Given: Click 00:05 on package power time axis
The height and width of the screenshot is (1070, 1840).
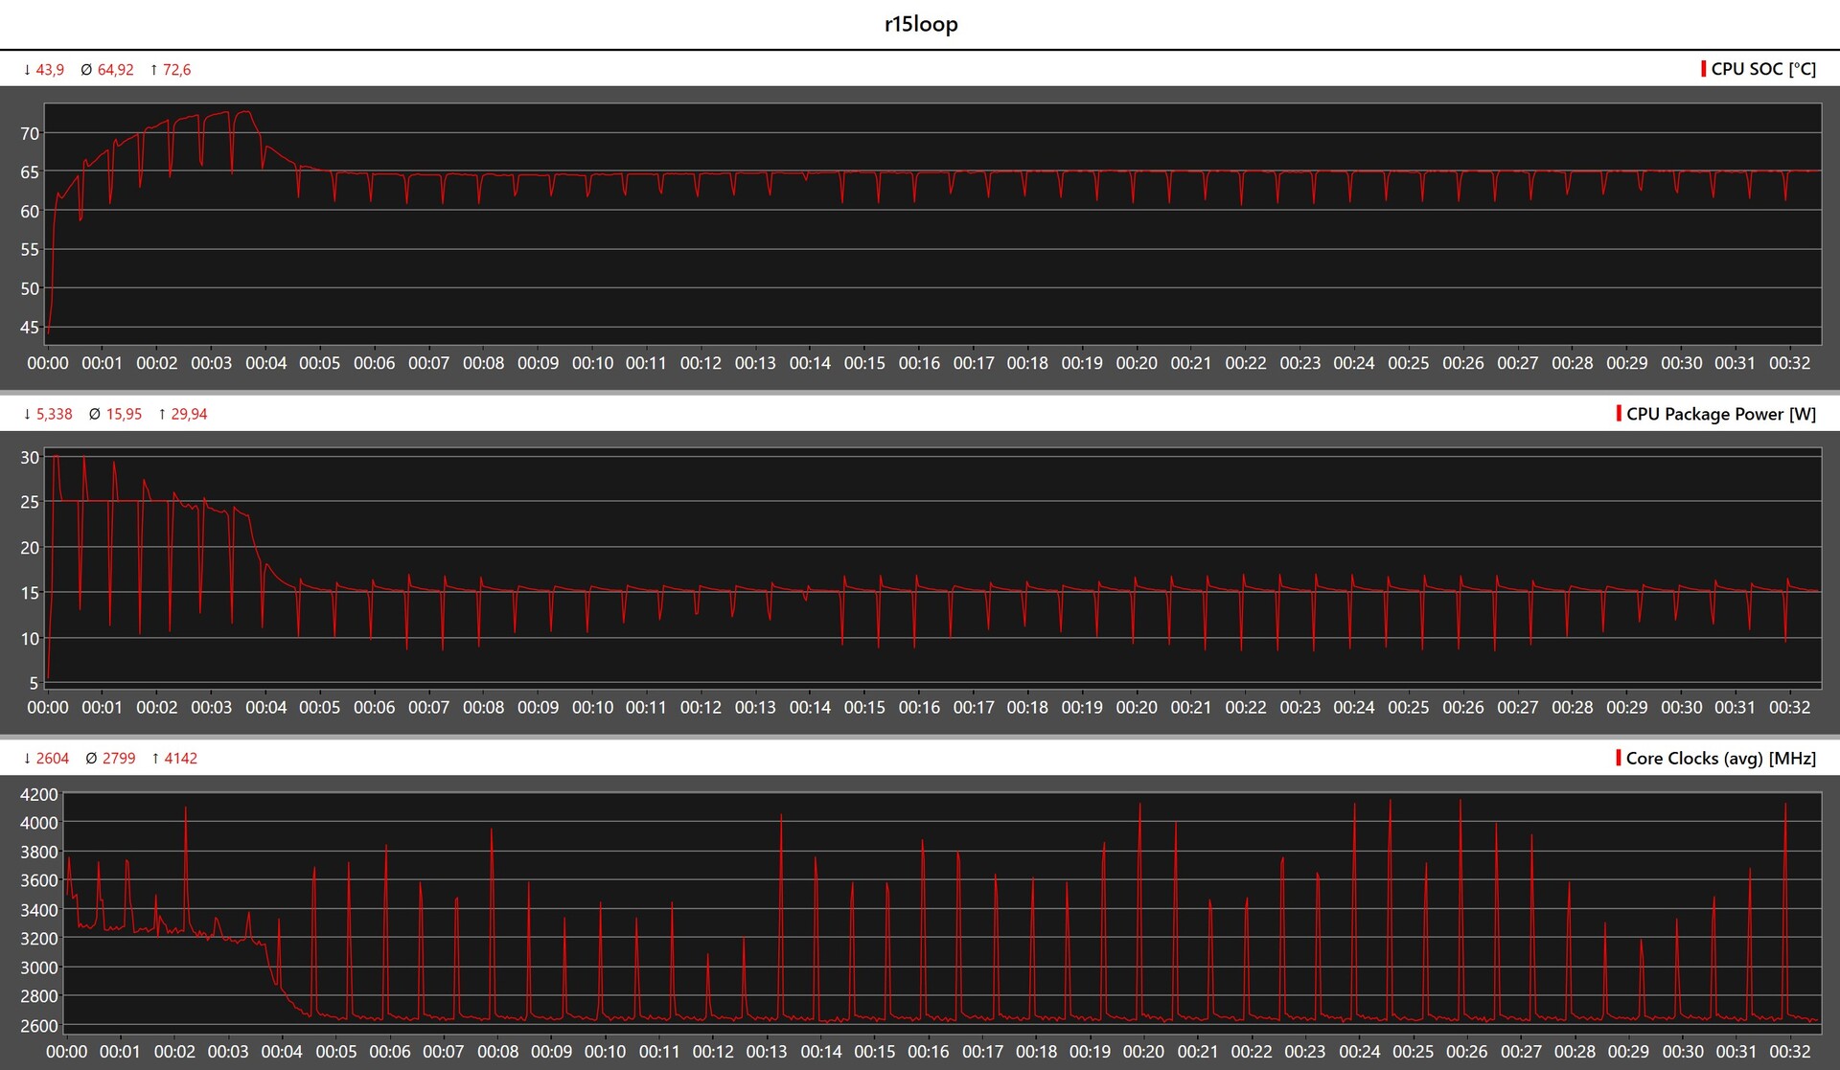Looking at the screenshot, I should pyautogui.click(x=319, y=707).
